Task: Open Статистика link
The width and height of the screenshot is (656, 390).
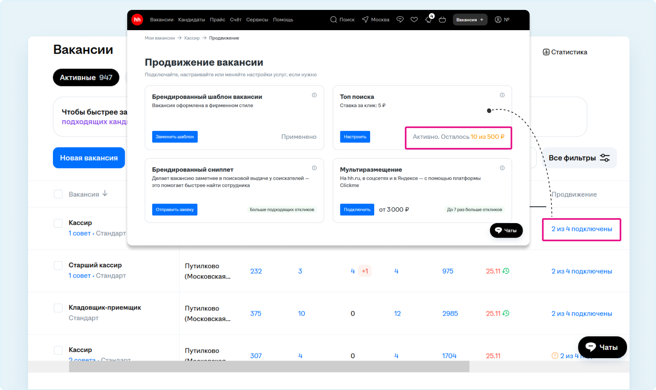Action: (x=565, y=52)
